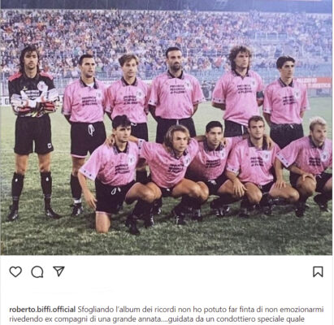Click the player wearing the captain armband
Viewport: 334px width, 325px height.
[x=240, y=91]
